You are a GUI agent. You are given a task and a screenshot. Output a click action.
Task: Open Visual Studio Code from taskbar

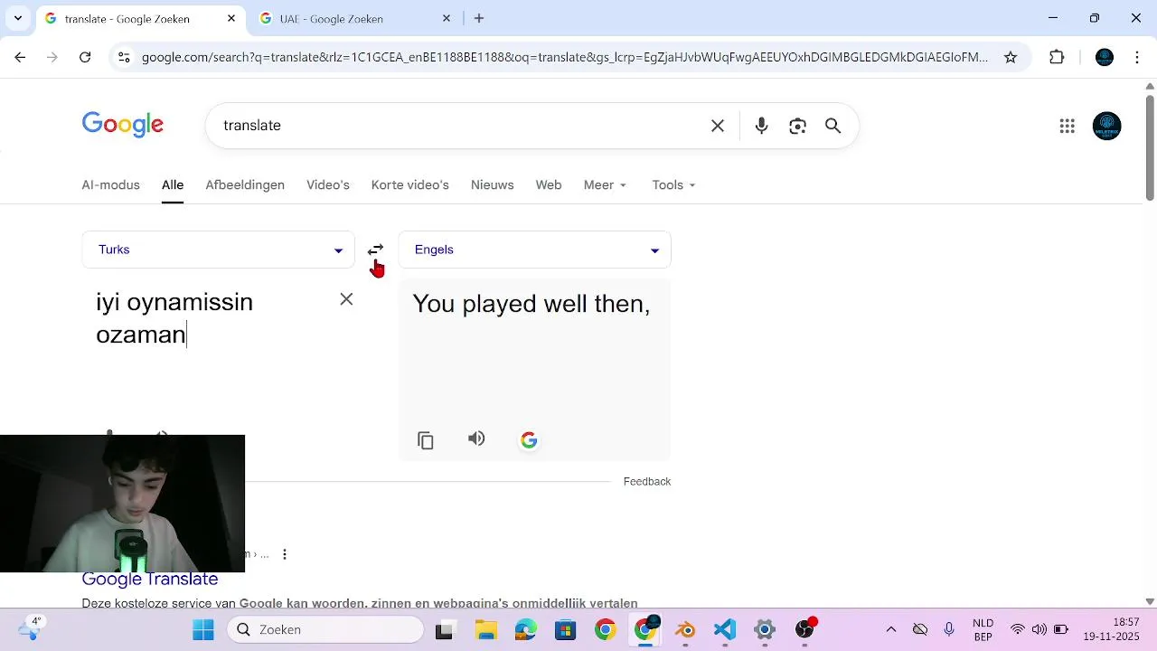tap(725, 629)
